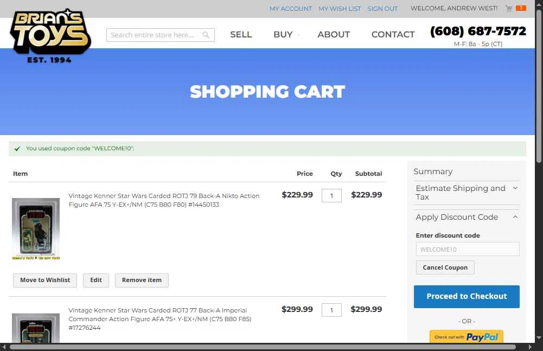Screen dimensions: 543x351
Task: Click Proceed to Checkout button
Action: pos(467,297)
